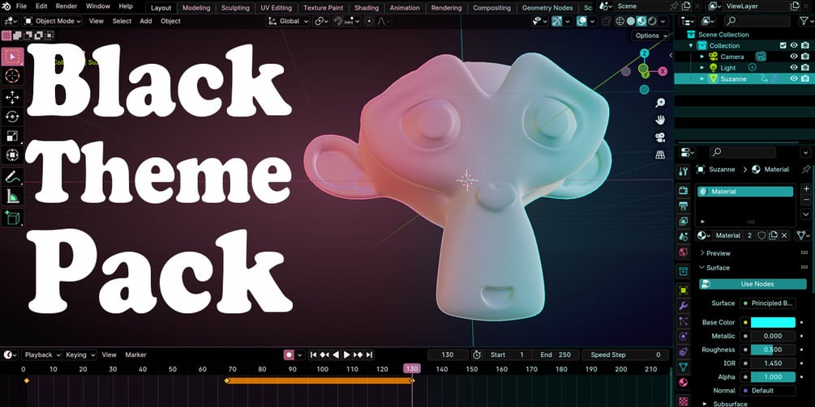The width and height of the screenshot is (815, 407).
Task: Open the Material properties tab (sphere icon)
Action: [x=684, y=383]
